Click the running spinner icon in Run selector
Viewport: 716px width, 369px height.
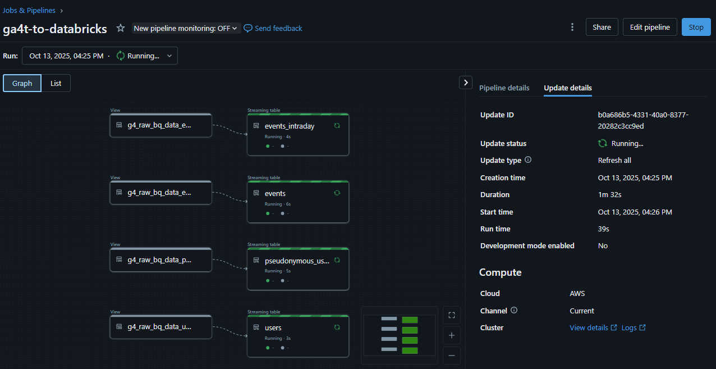pos(121,56)
